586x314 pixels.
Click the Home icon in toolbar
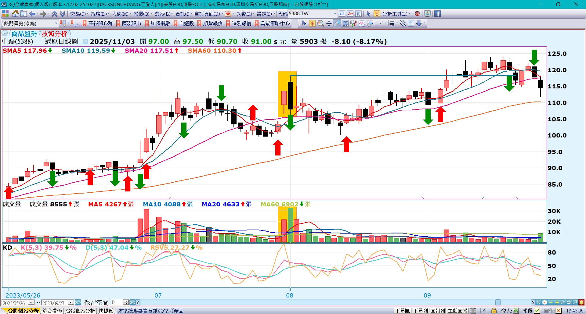point(15,14)
